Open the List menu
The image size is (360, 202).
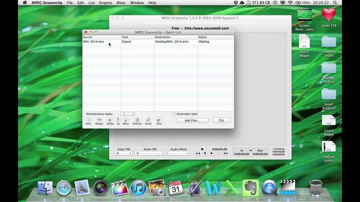92,3
